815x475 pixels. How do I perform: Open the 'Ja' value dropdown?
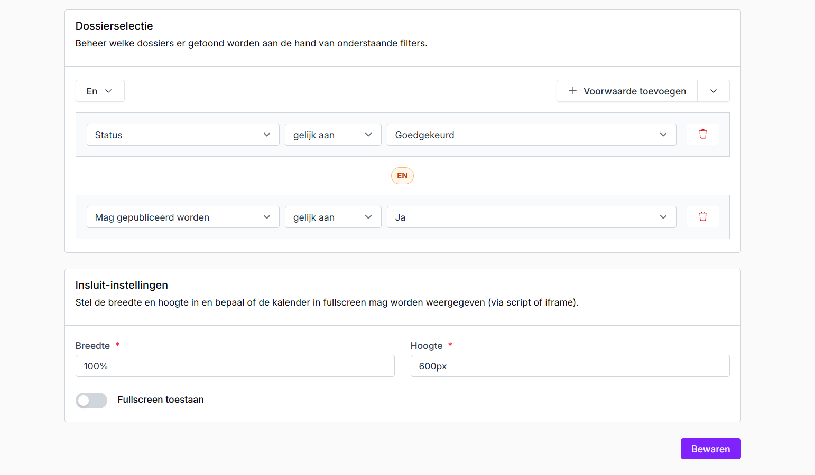(531, 217)
